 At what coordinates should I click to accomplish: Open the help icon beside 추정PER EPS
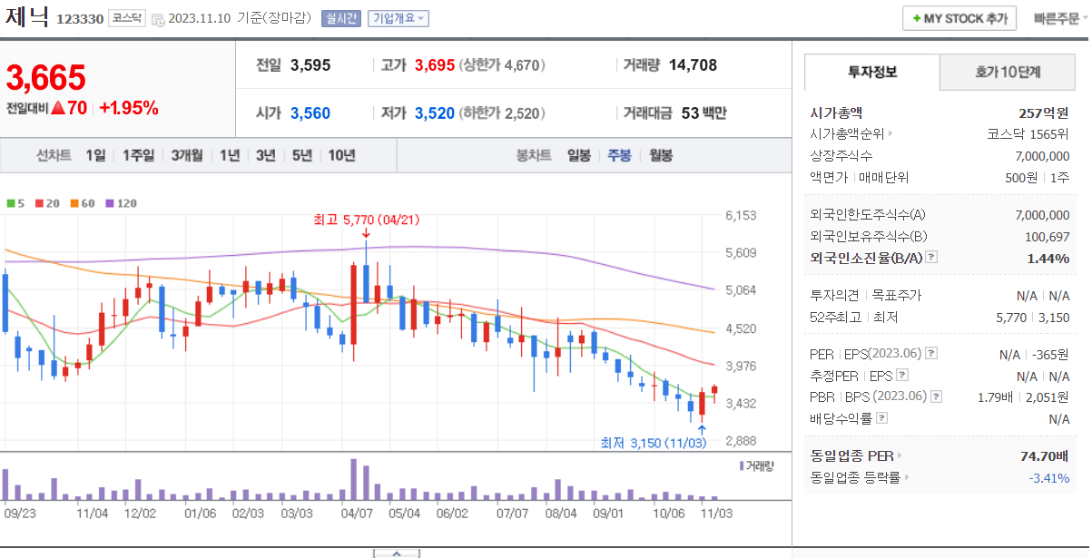click(x=903, y=376)
